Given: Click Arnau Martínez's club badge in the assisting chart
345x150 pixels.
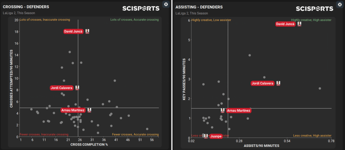Looking at the screenshot, I should click(223, 110).
